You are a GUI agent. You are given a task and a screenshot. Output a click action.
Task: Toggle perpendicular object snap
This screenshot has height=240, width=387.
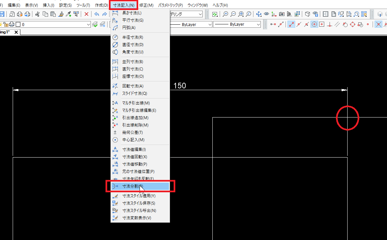[x=330, y=24]
